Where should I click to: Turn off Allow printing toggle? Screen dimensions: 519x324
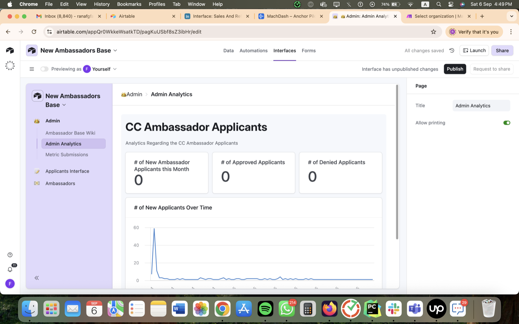[507, 123]
